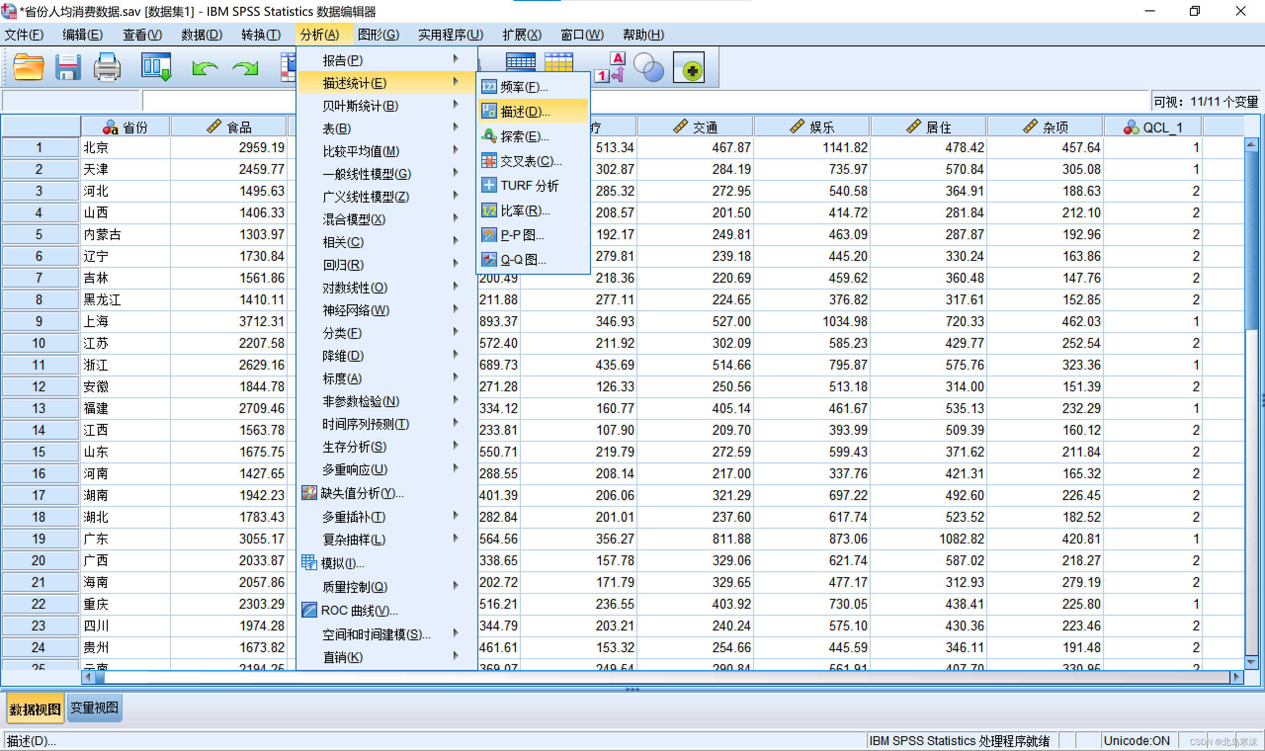The height and width of the screenshot is (751, 1265).
Task: Toggle value labels icon
Action: (610, 67)
